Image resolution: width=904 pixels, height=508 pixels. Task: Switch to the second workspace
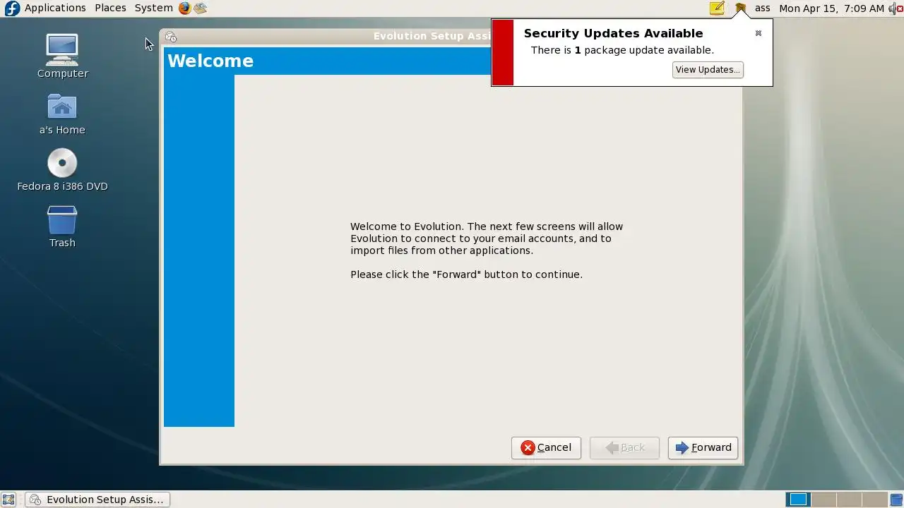coord(823,500)
